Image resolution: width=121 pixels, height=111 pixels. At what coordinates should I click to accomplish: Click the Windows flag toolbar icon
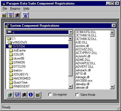point(17,15)
